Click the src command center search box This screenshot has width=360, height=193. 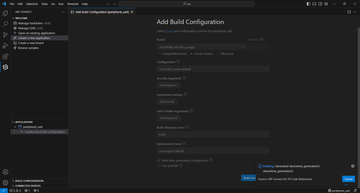187,4
